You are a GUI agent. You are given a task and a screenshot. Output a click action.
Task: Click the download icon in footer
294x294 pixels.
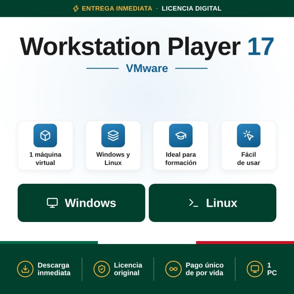pyautogui.click(x=25, y=269)
